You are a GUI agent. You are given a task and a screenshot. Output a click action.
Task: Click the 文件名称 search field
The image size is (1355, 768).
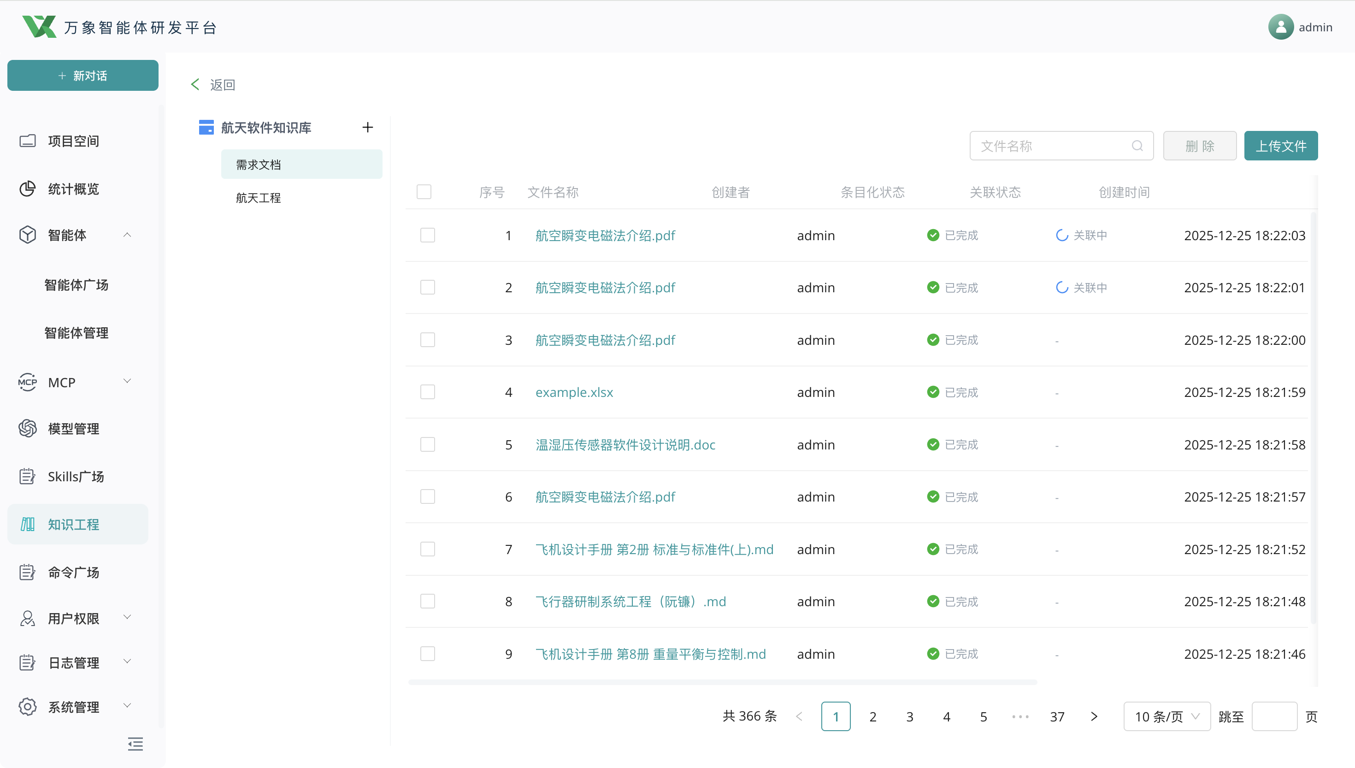(1061, 146)
